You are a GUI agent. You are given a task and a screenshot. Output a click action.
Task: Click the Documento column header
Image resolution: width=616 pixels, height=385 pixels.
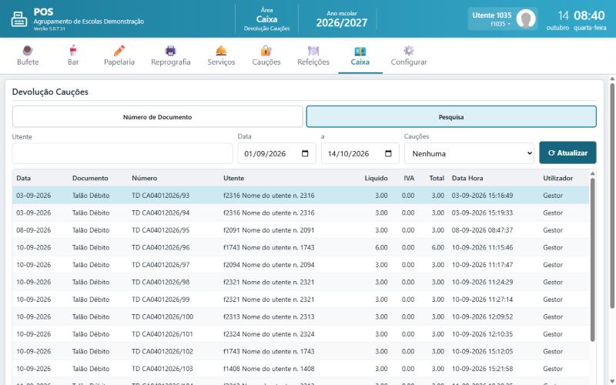click(90, 178)
